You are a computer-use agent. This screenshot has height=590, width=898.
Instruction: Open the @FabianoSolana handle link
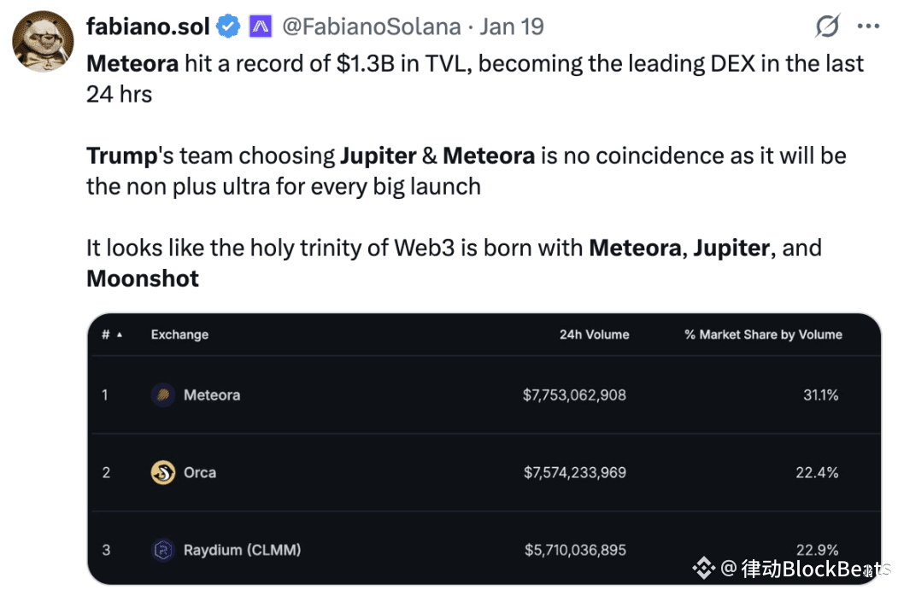(371, 26)
